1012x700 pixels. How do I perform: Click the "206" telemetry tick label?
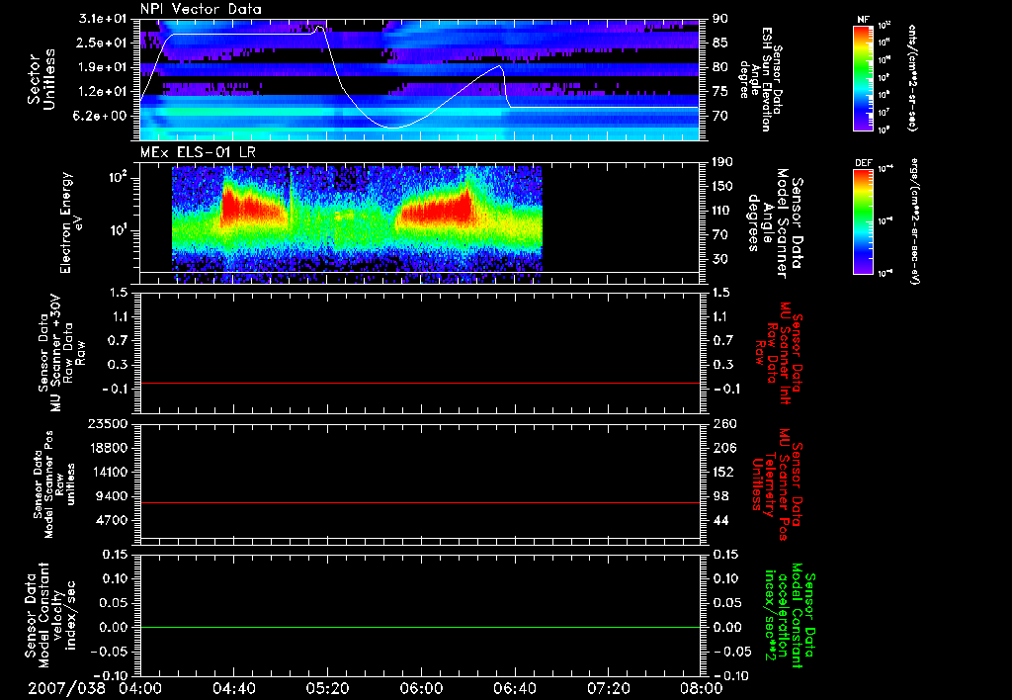pos(724,448)
